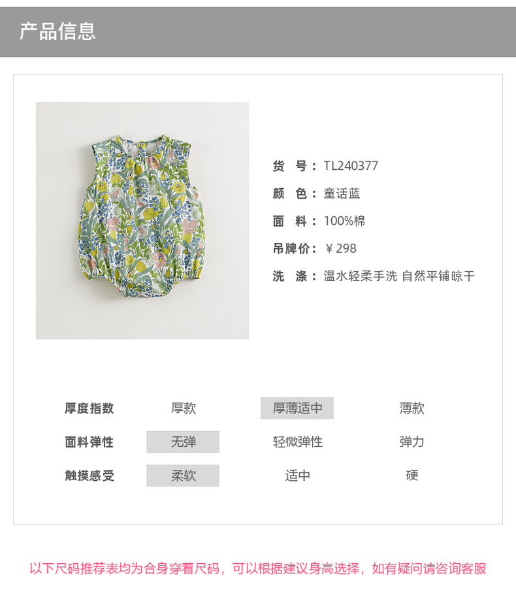Image resolution: width=516 pixels, height=603 pixels.
Task: Click the color value 童话蓝
Action: 342,193
